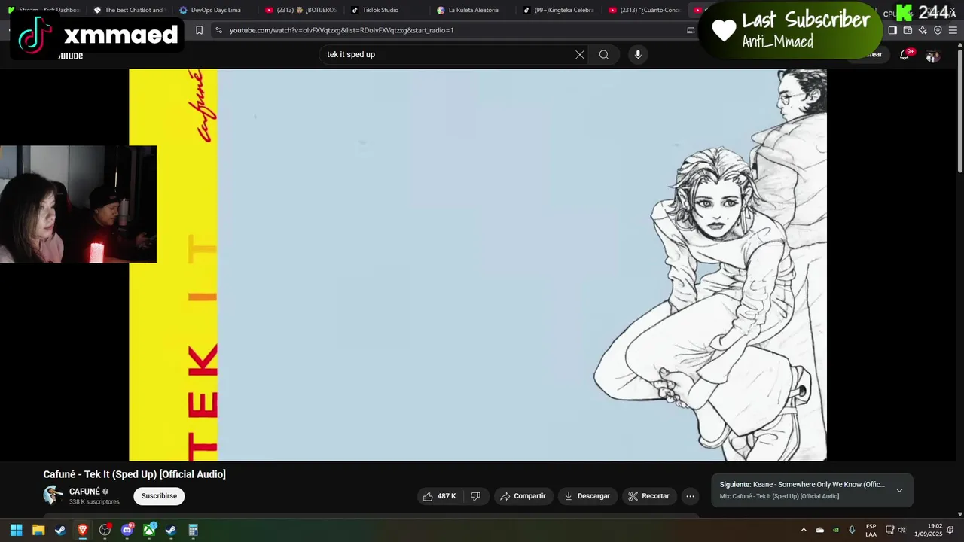964x542 pixels.
Task: Switch to Kingteka Celebra TikTok tab
Action: (559, 10)
